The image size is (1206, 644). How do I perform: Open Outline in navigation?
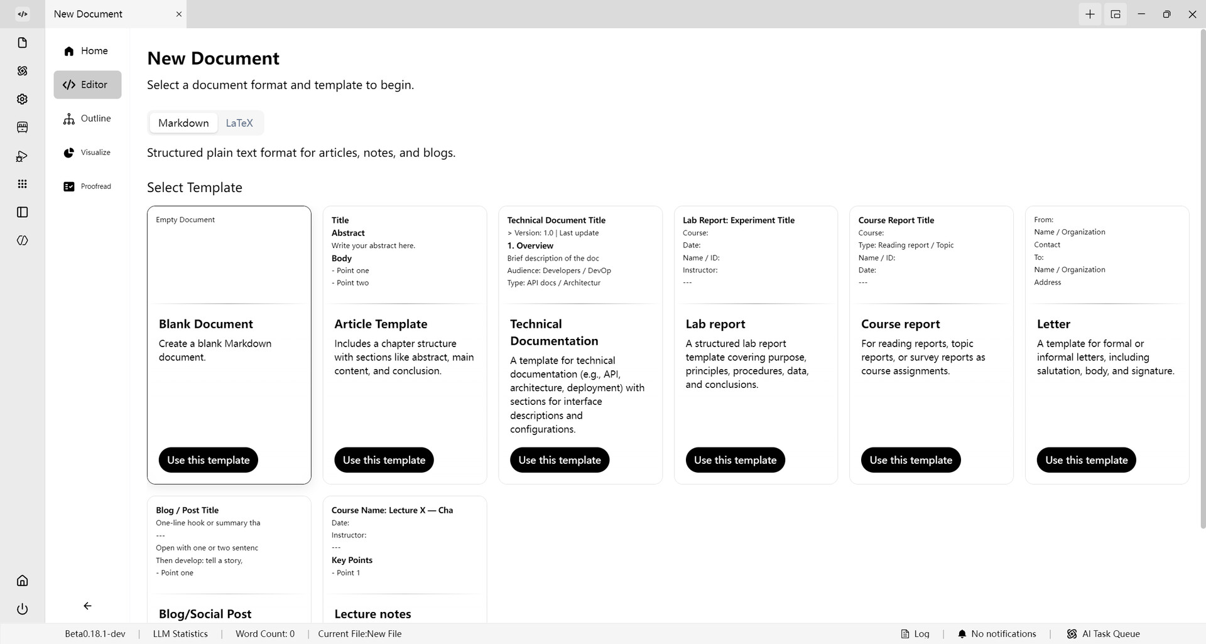pos(87,119)
